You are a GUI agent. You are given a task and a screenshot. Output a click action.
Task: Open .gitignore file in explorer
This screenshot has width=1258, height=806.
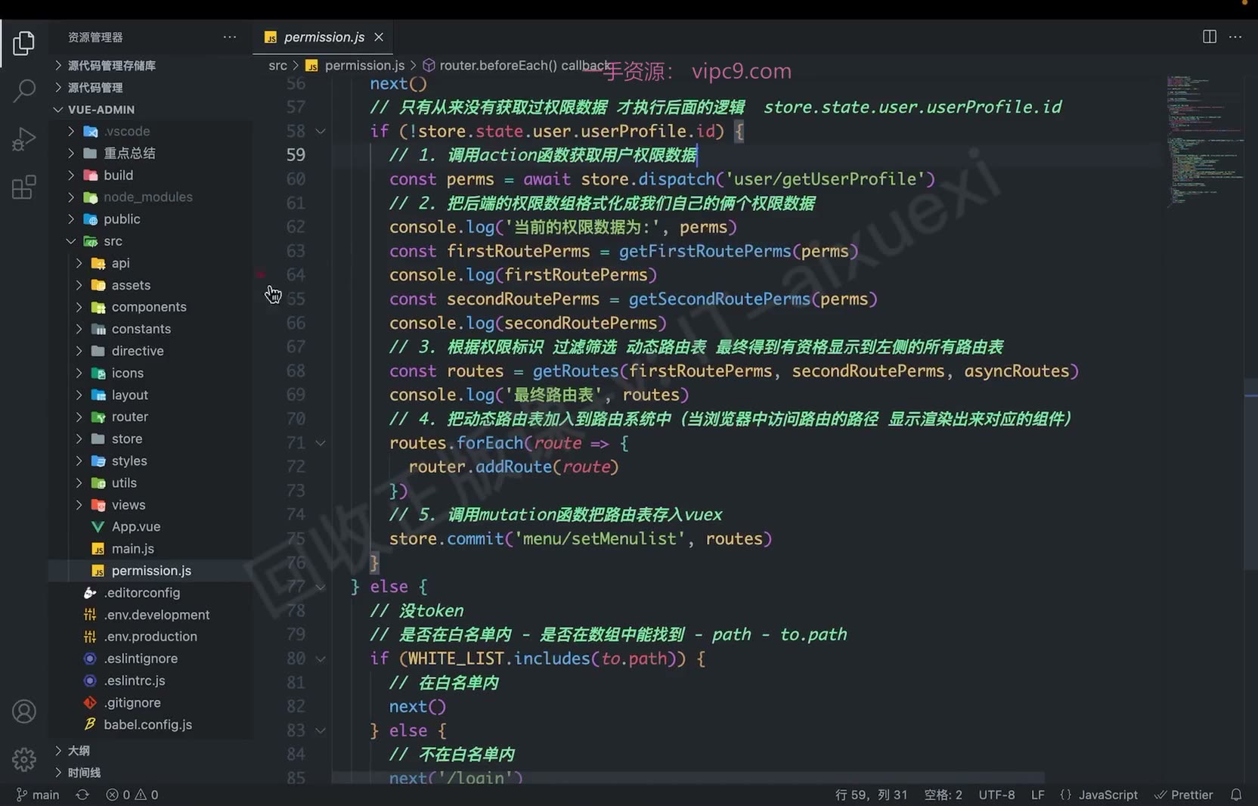coord(132,702)
